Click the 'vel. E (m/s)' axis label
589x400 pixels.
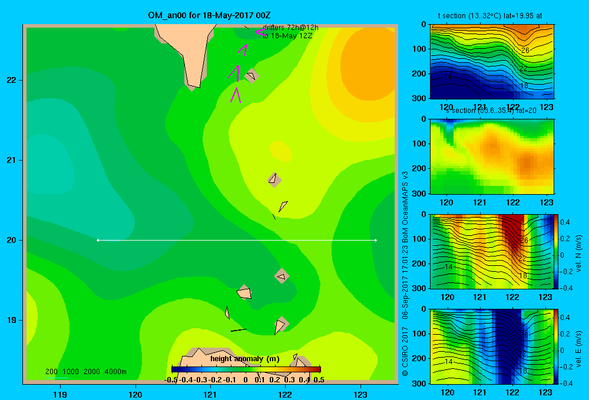(579, 349)
